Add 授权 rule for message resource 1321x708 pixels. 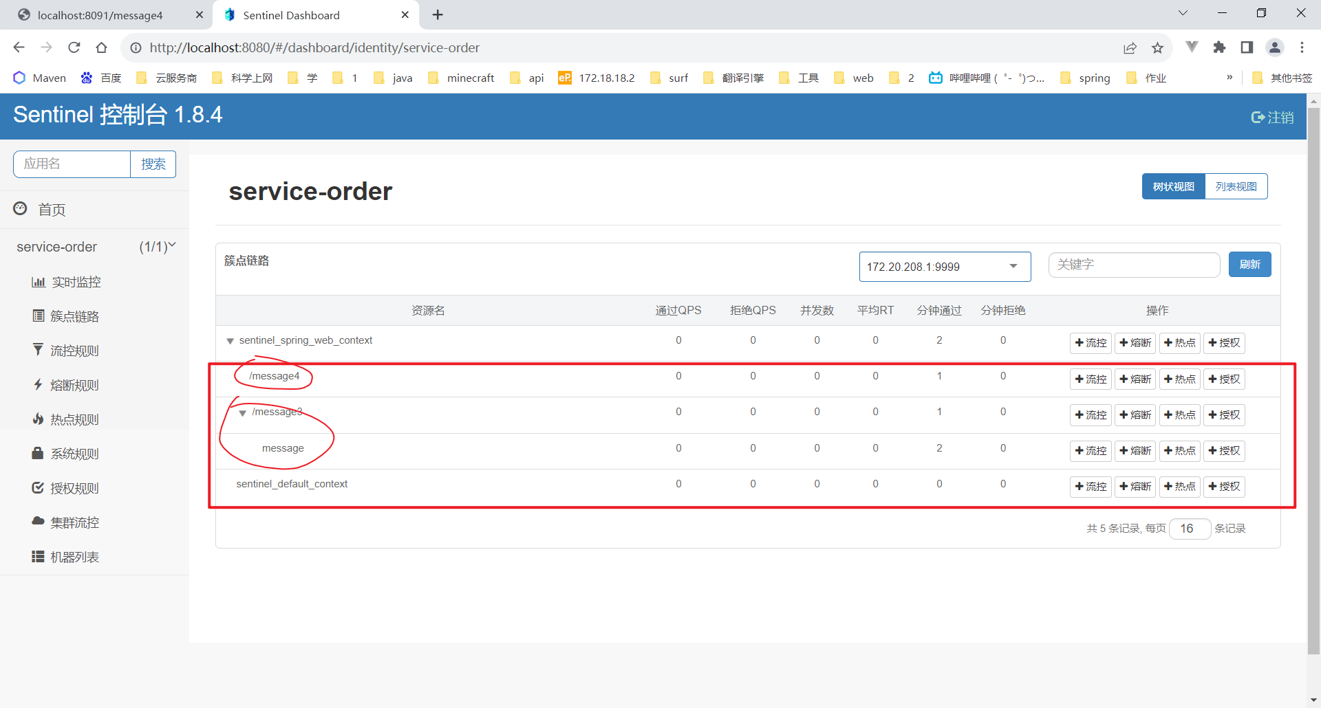coord(1224,451)
